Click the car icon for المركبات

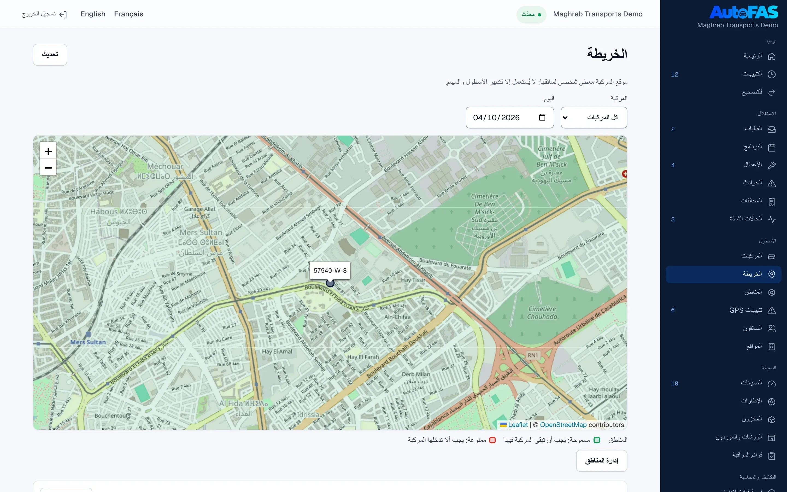[x=771, y=256]
